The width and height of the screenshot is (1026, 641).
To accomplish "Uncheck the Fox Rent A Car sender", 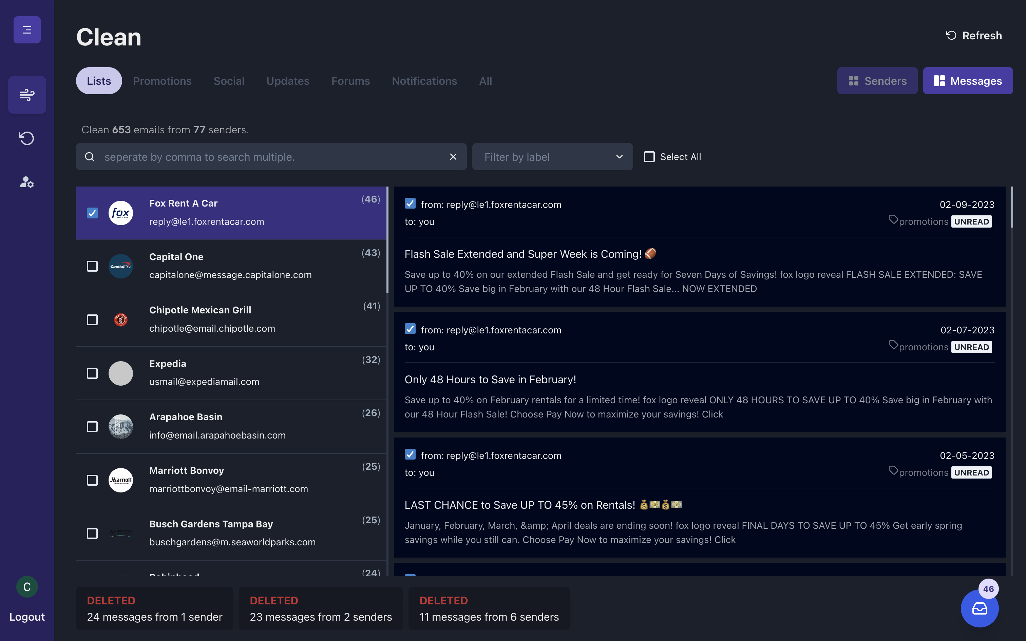I will (92, 213).
